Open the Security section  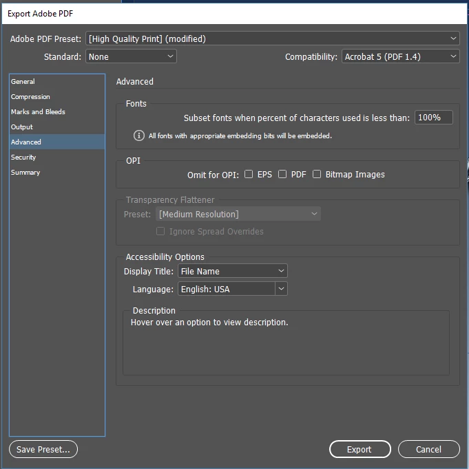tap(57, 157)
